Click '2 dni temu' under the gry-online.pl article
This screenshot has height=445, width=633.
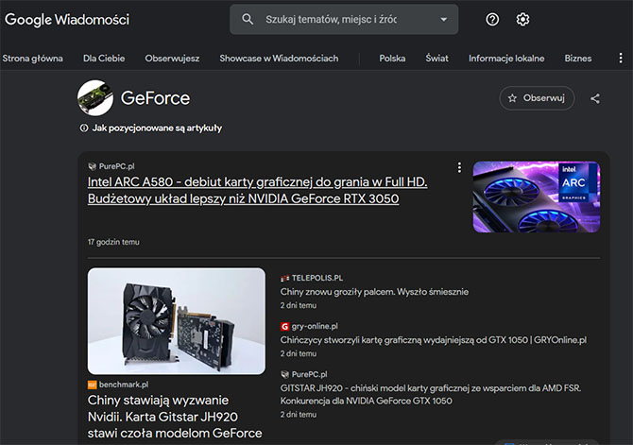tap(299, 353)
